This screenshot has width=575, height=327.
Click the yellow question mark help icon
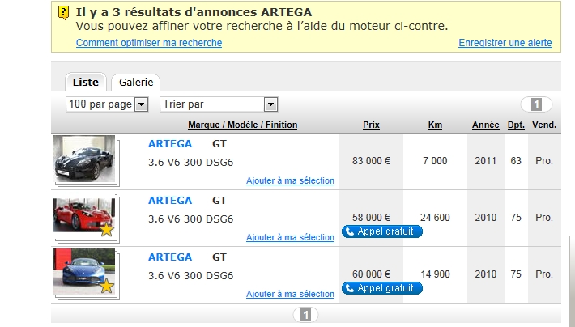coord(63,14)
